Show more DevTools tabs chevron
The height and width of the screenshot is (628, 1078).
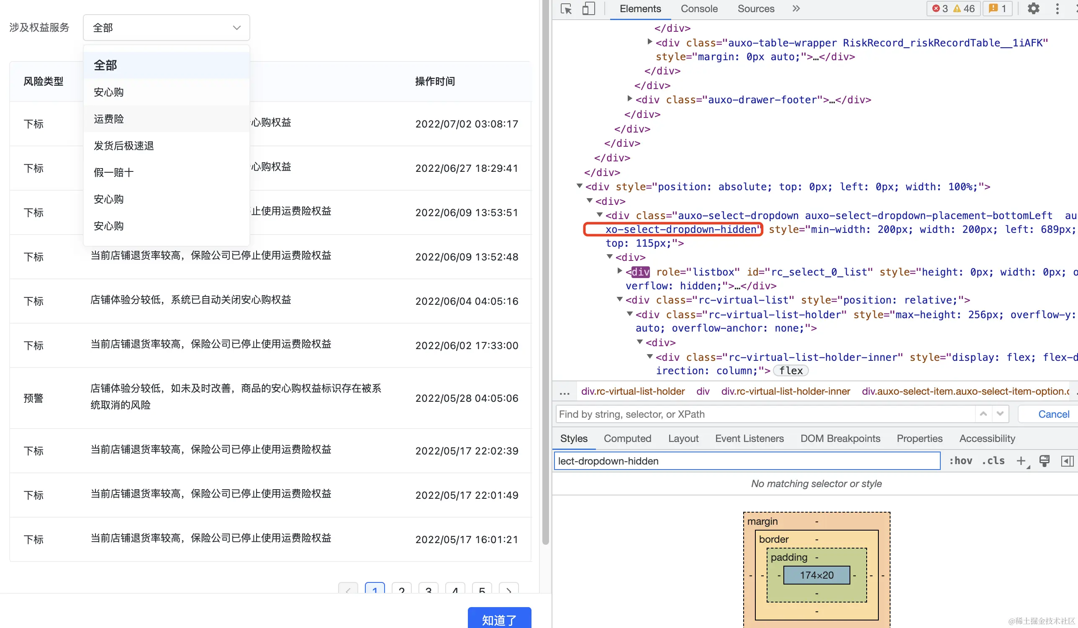point(796,9)
